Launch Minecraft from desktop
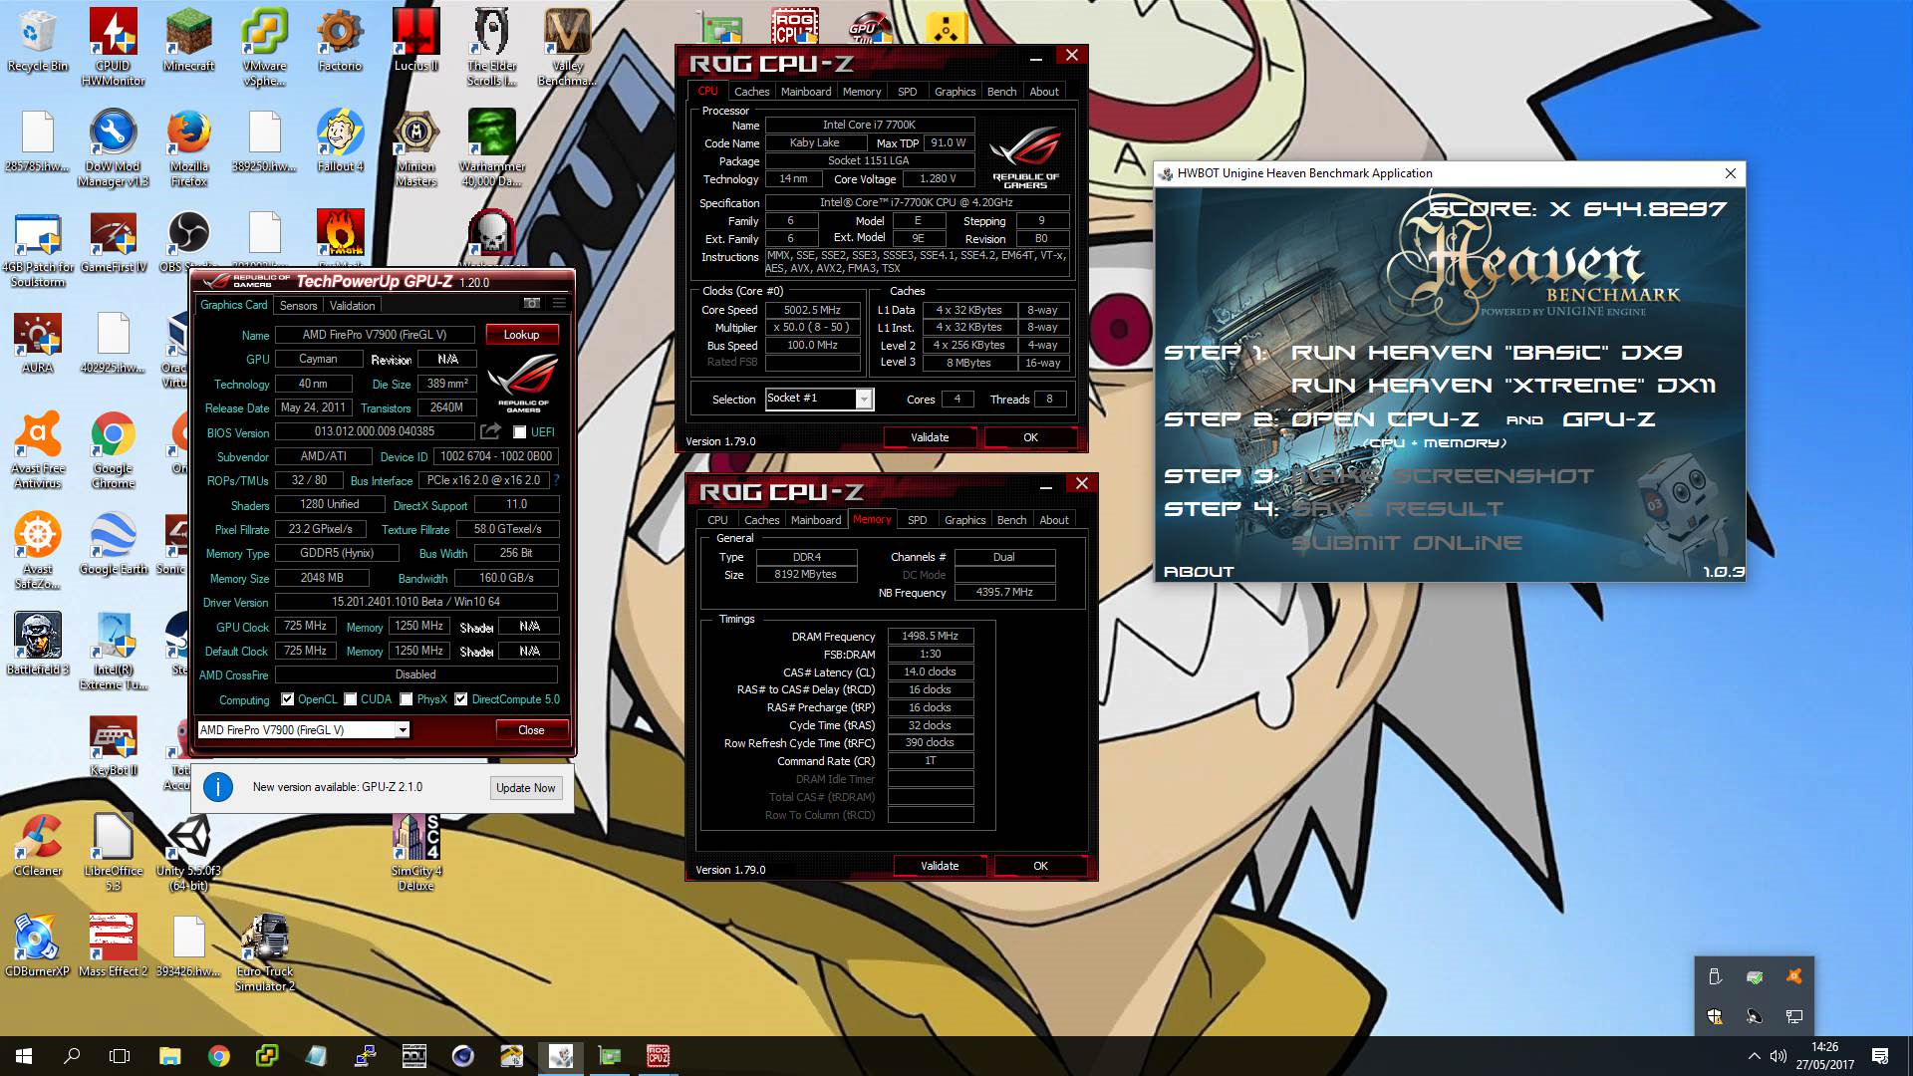Screen dimensions: 1913x1076 pos(188,41)
